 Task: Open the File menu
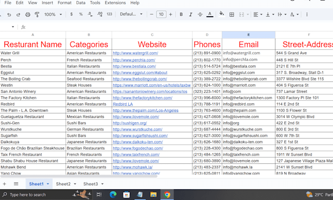point(8,3)
